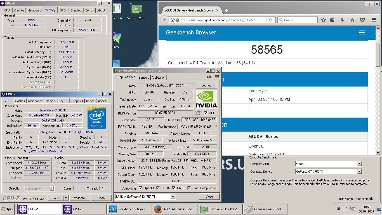This screenshot has width=382, height=215.
Task: Open Graphics tab in the CPU-Z window showing processor info
Action: [x=77, y=101]
